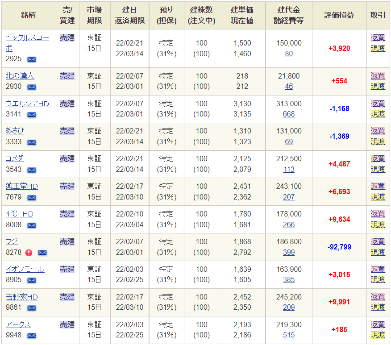Open the 薬王堂HD stock name link
The width and height of the screenshot is (391, 345).
21,186
